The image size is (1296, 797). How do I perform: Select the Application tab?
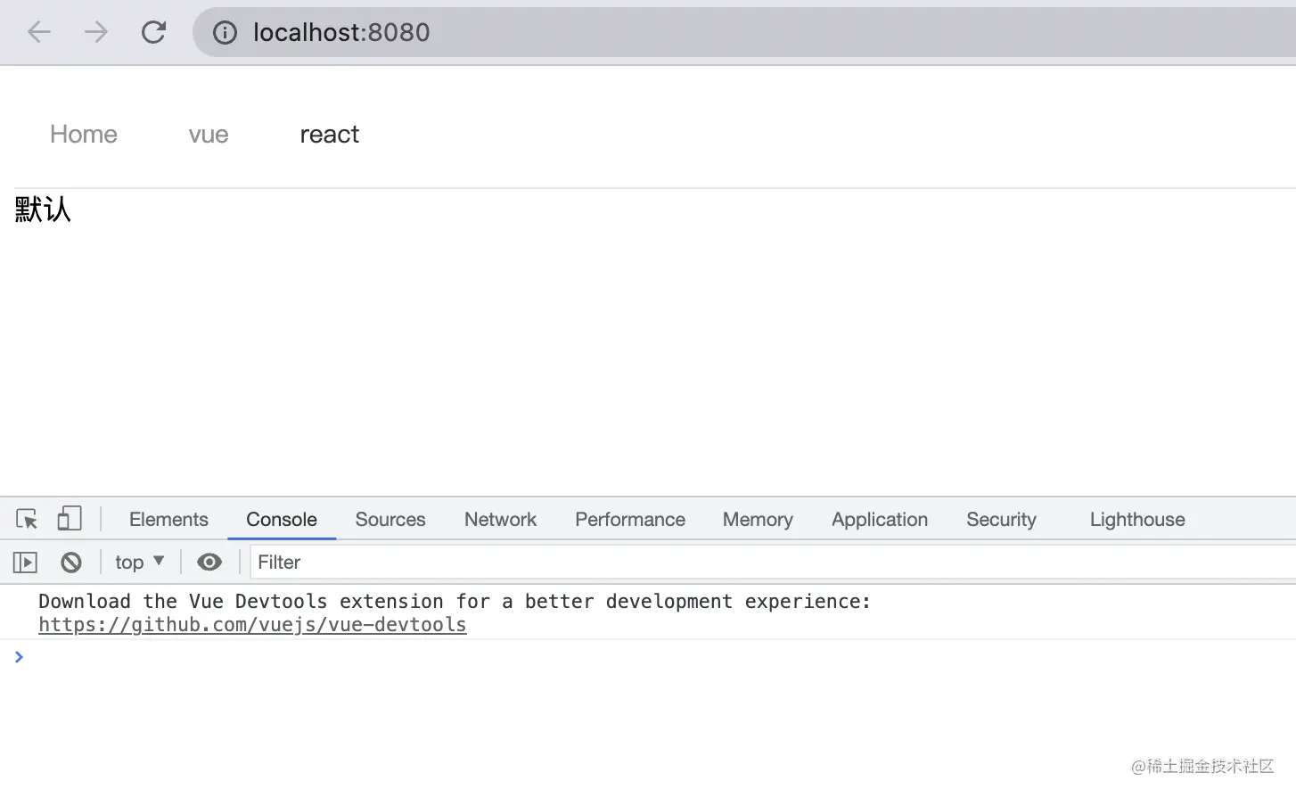coord(880,519)
